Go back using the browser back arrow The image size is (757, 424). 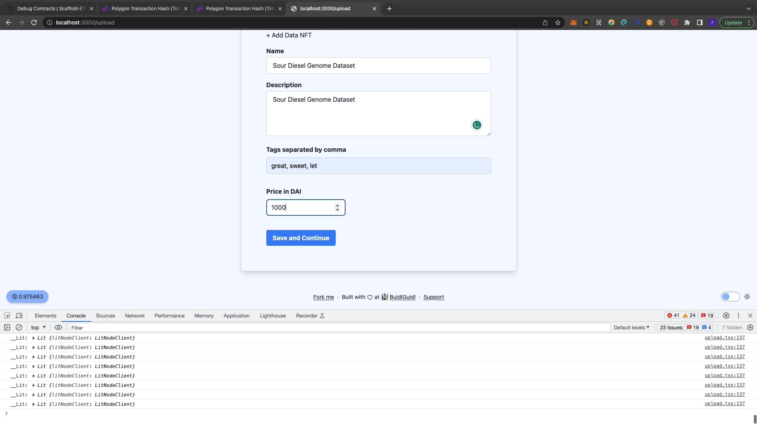8,22
